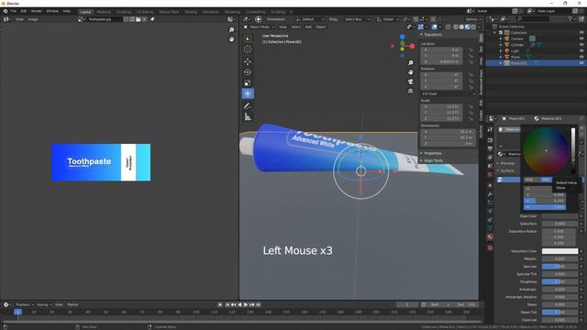
Task: Open the Render menu
Action: [37, 11]
